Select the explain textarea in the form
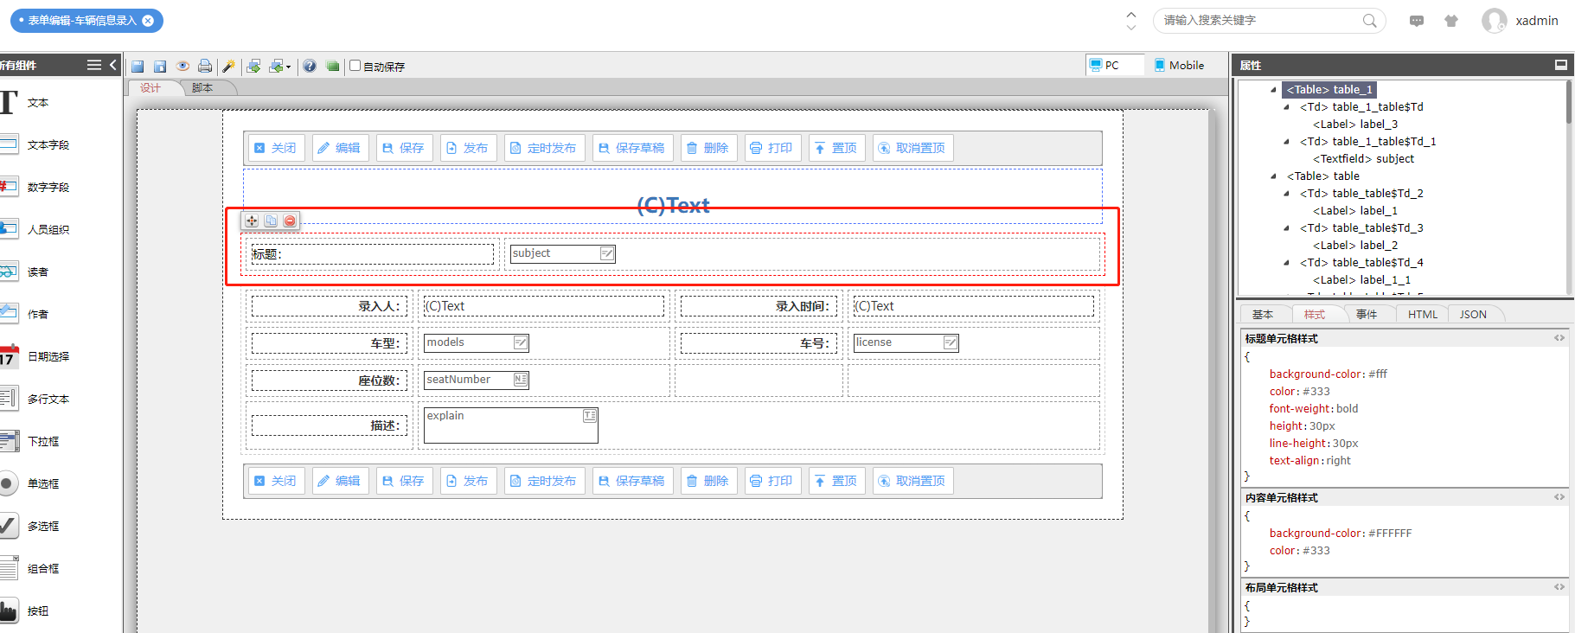 coord(510,425)
